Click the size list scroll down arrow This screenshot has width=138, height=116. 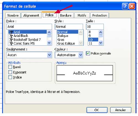[x=101, y=43]
